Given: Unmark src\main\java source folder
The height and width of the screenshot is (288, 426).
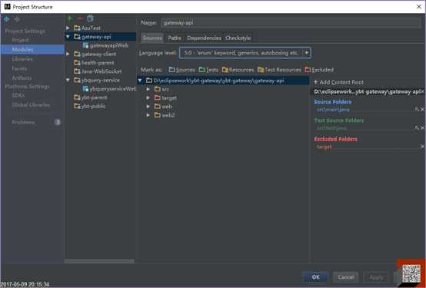Looking at the screenshot, I should click(422, 109).
